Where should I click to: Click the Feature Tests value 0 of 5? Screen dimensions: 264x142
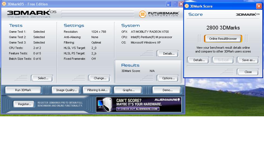click(x=37, y=53)
